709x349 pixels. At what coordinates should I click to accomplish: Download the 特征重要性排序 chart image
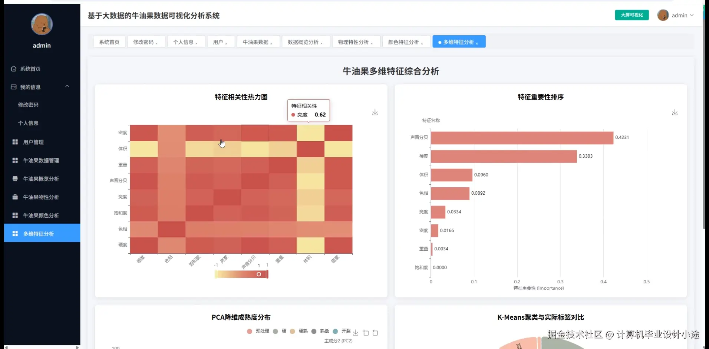pyautogui.click(x=675, y=112)
